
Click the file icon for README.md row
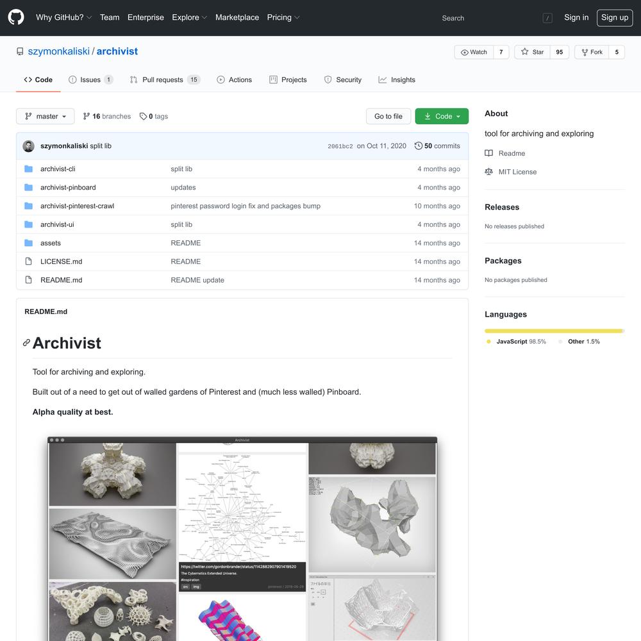28,280
